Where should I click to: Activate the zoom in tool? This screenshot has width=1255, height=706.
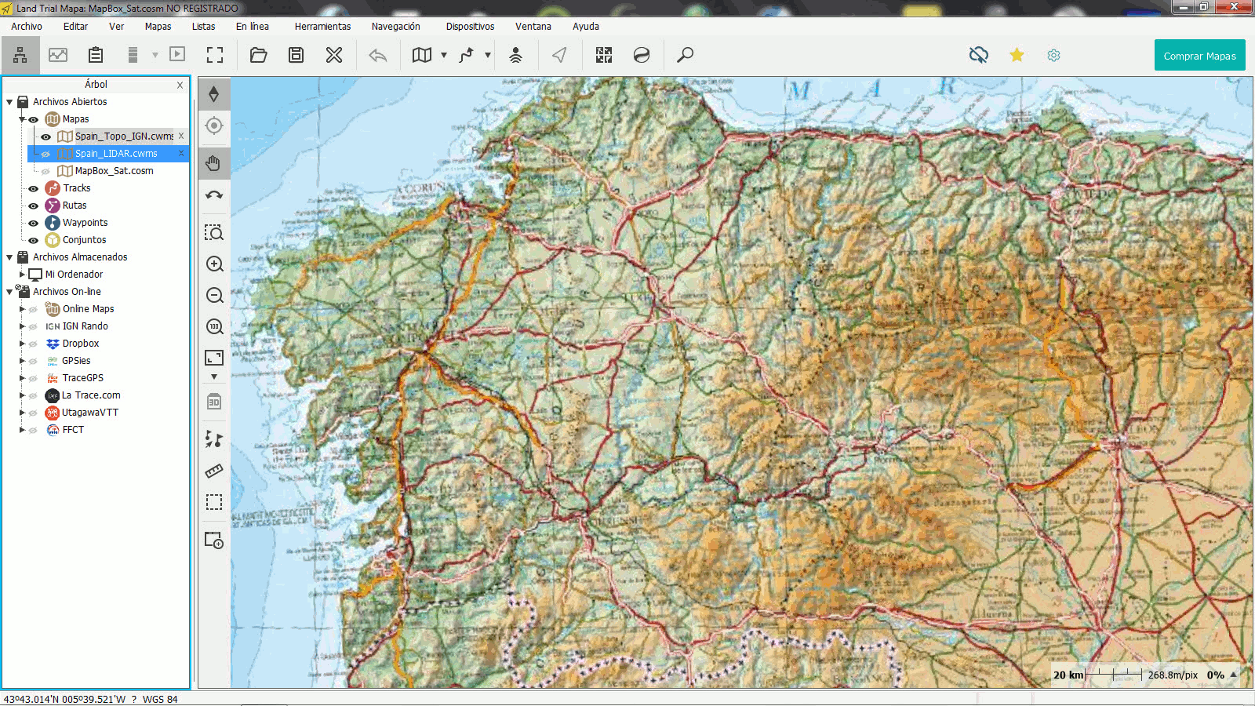click(213, 264)
